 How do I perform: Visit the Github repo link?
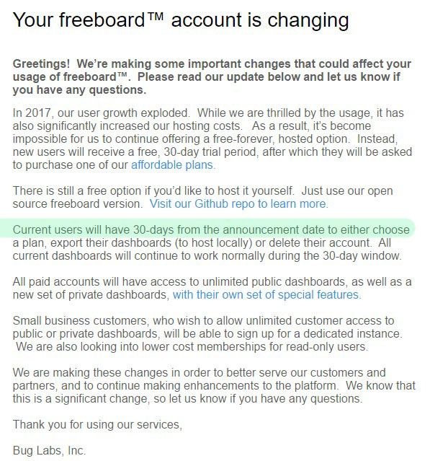pos(239,203)
